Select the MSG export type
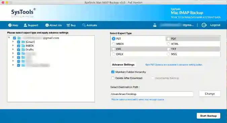The height and width of the screenshot is (123, 227). [x=168, y=54]
